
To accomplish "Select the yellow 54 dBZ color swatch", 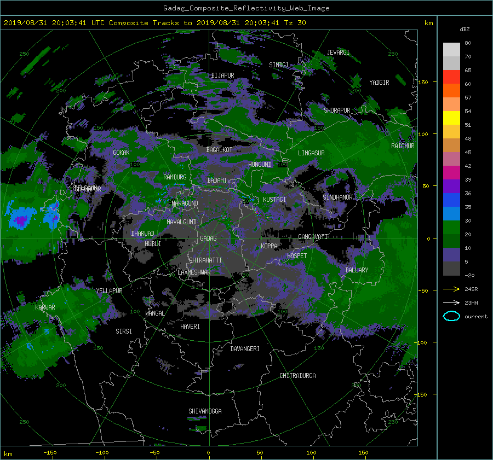I will (451, 118).
